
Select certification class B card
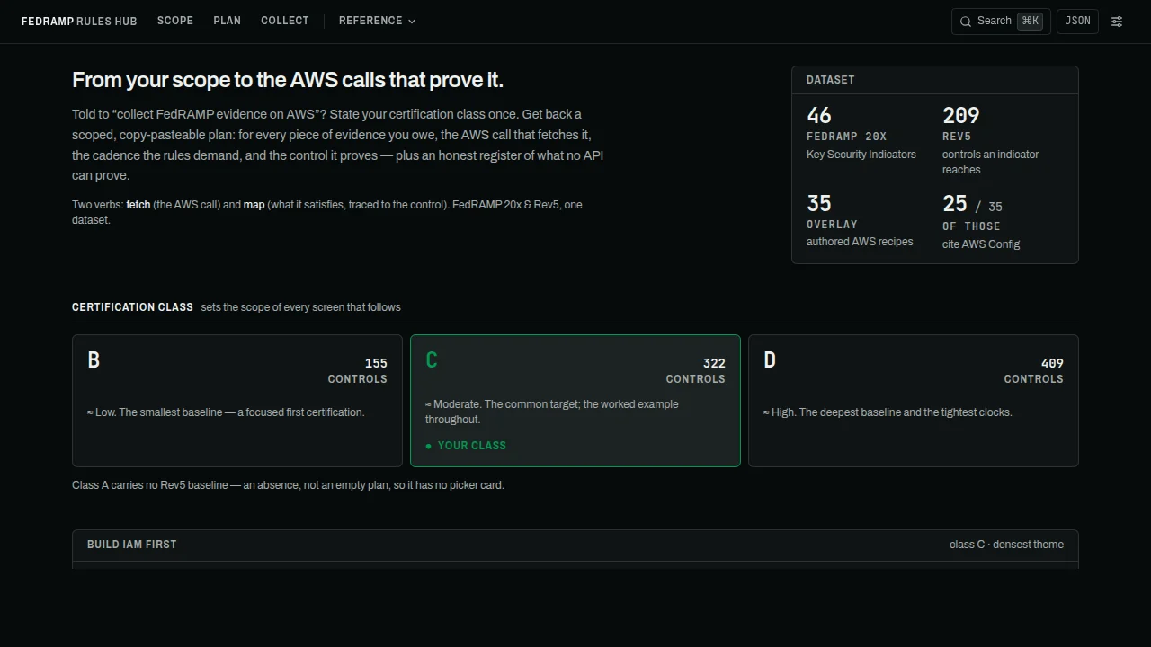[x=237, y=401]
